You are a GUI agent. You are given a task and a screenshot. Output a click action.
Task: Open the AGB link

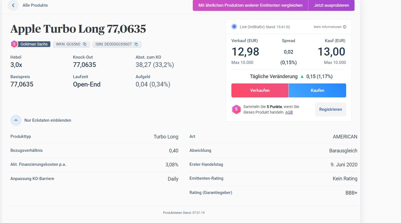pyautogui.click(x=289, y=112)
